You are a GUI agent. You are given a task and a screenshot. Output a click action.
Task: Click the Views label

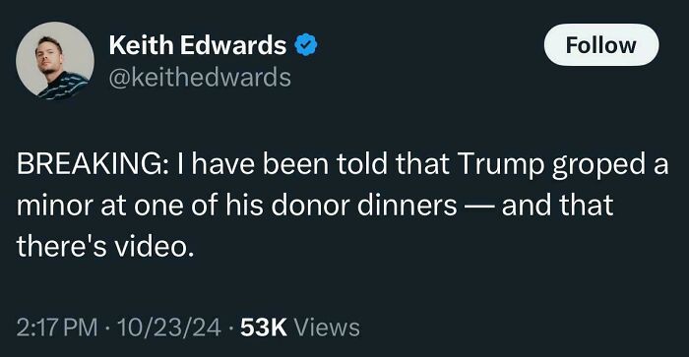click(327, 327)
